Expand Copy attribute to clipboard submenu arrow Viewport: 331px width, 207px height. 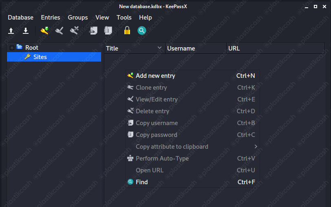(256, 146)
